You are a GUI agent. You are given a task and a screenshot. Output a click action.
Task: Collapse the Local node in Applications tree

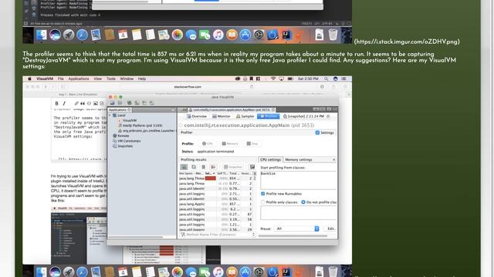click(110, 115)
